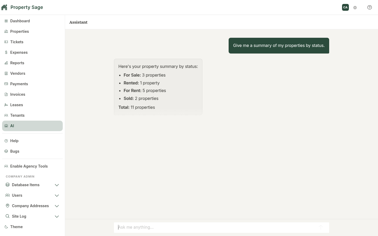Click the Dashboard grid icon
Viewport: 378px width, 236px height.
click(6, 21)
